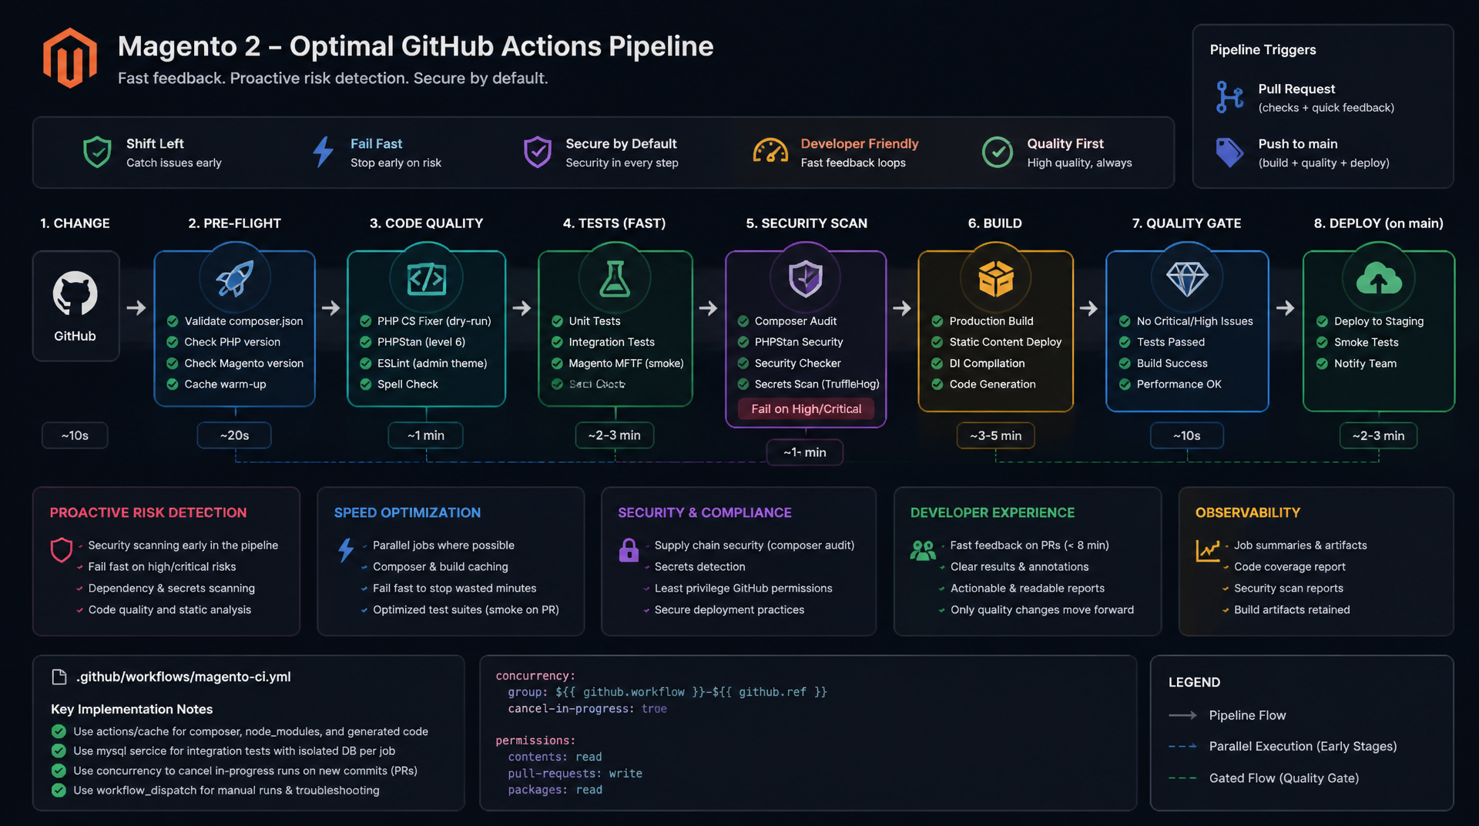Click the '~10s' badge under GitHub
This screenshot has height=826, width=1479.
(x=75, y=435)
